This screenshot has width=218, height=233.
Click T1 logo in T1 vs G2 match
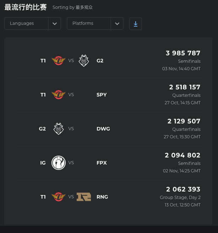(x=59, y=61)
